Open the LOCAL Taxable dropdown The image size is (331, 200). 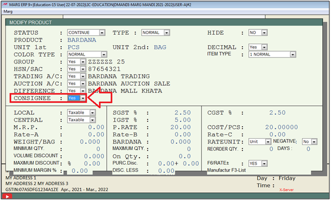click(x=82, y=112)
